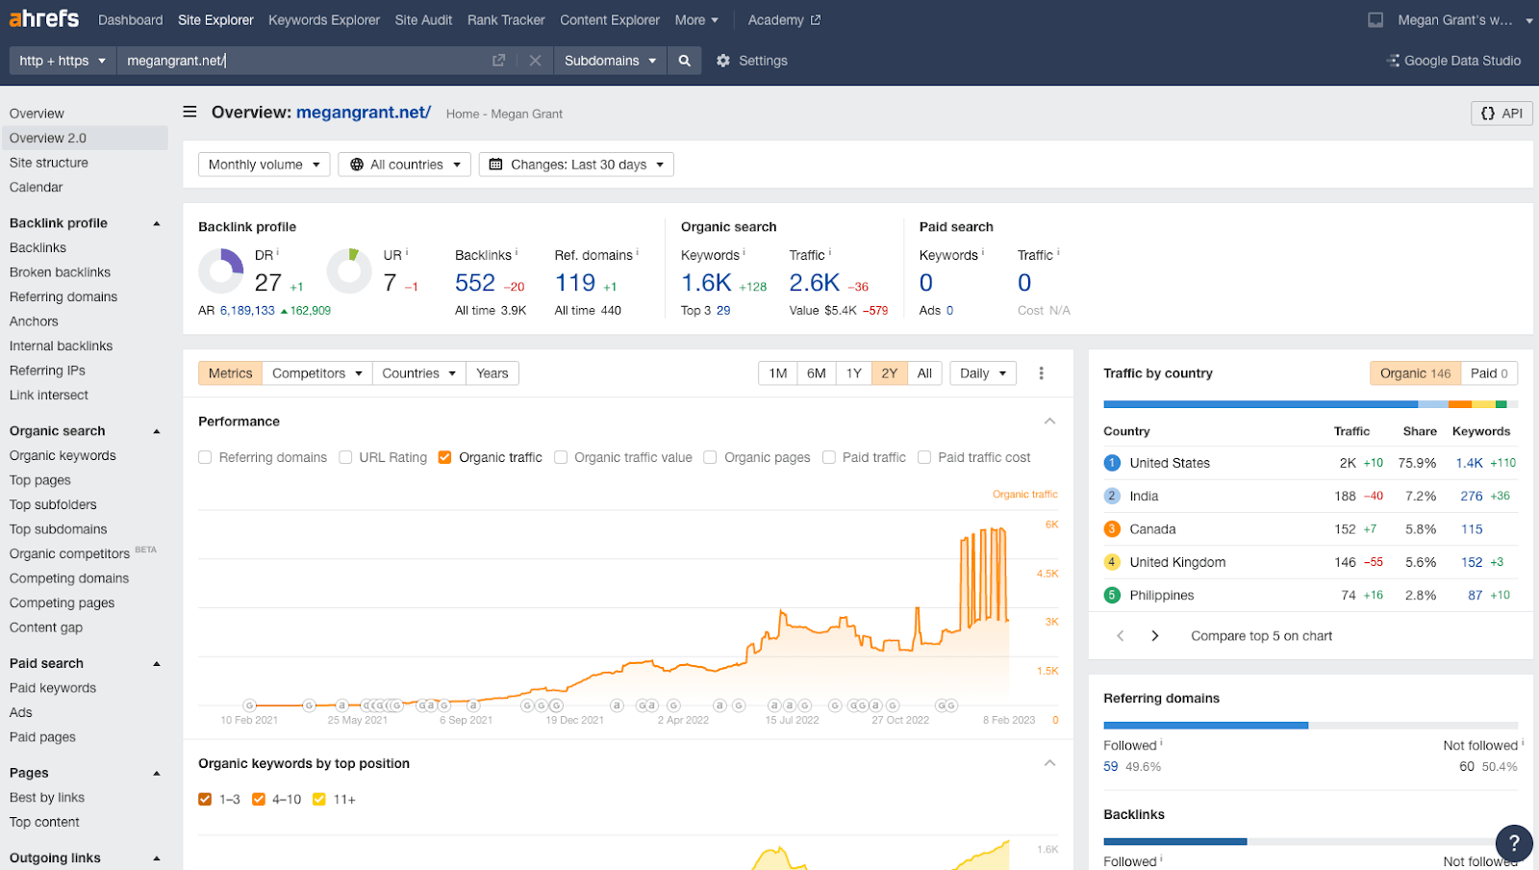Click the Domain Rating donut chart
This screenshot has width=1539, height=870.
pos(221,271)
